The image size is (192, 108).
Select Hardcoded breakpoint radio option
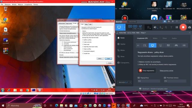point(83,51)
